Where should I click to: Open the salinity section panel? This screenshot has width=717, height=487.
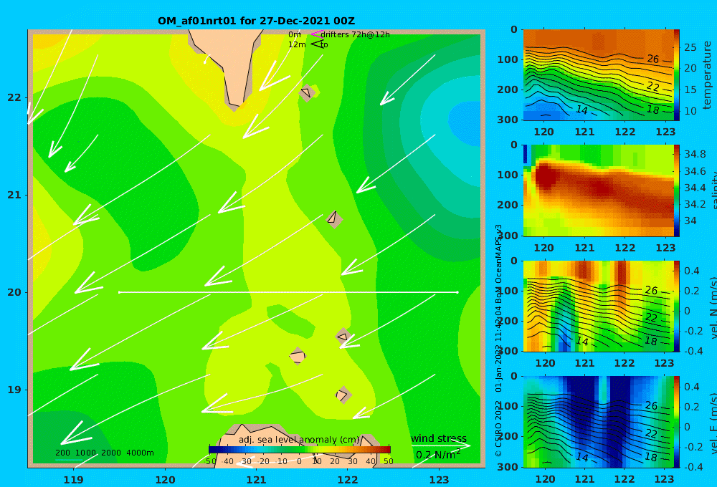click(598, 191)
